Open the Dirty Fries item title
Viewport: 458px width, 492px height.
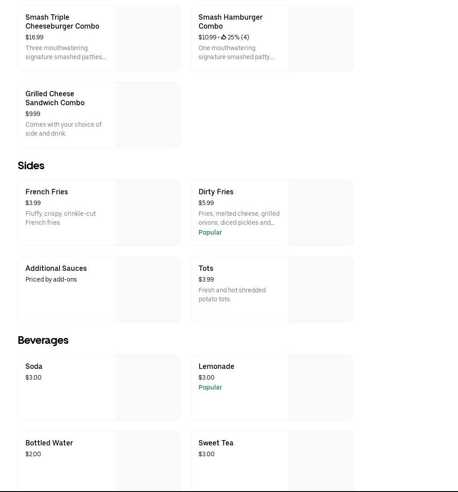click(216, 192)
